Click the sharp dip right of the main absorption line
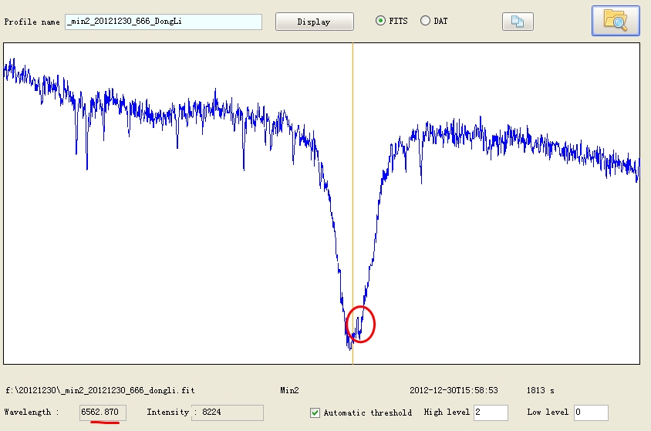Image resolution: width=651 pixels, height=431 pixels. tap(421, 179)
